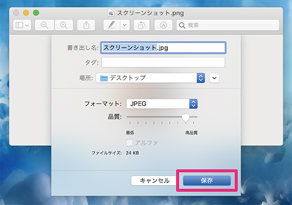Open the フォーマット JPEG dropdown
Screen dimensions: 292x205
point(162,103)
